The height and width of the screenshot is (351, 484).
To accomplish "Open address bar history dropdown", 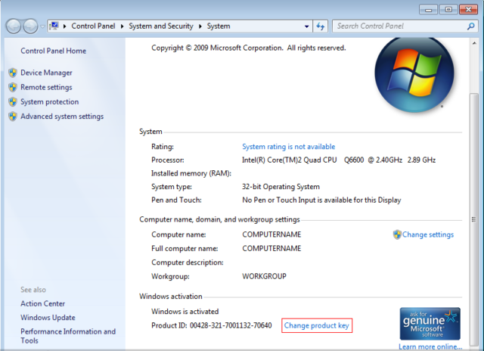I will [306, 26].
